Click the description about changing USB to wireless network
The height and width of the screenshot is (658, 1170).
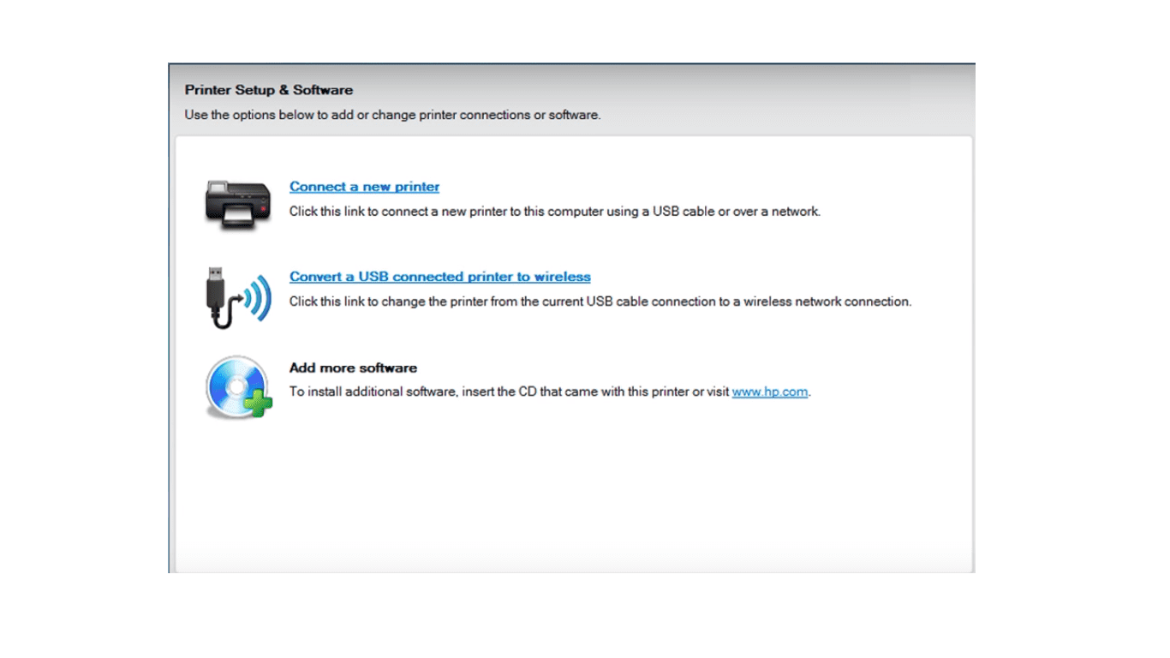[x=600, y=302]
